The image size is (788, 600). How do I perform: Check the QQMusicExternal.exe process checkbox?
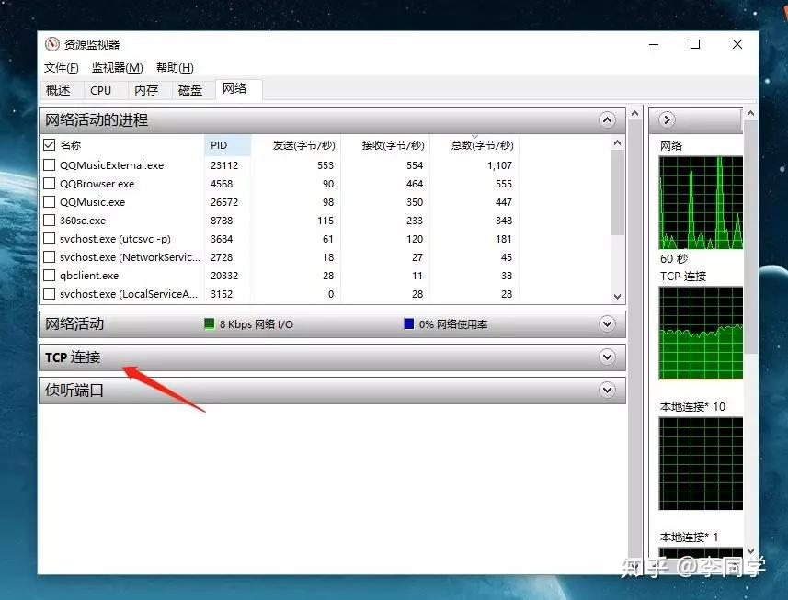(50, 165)
